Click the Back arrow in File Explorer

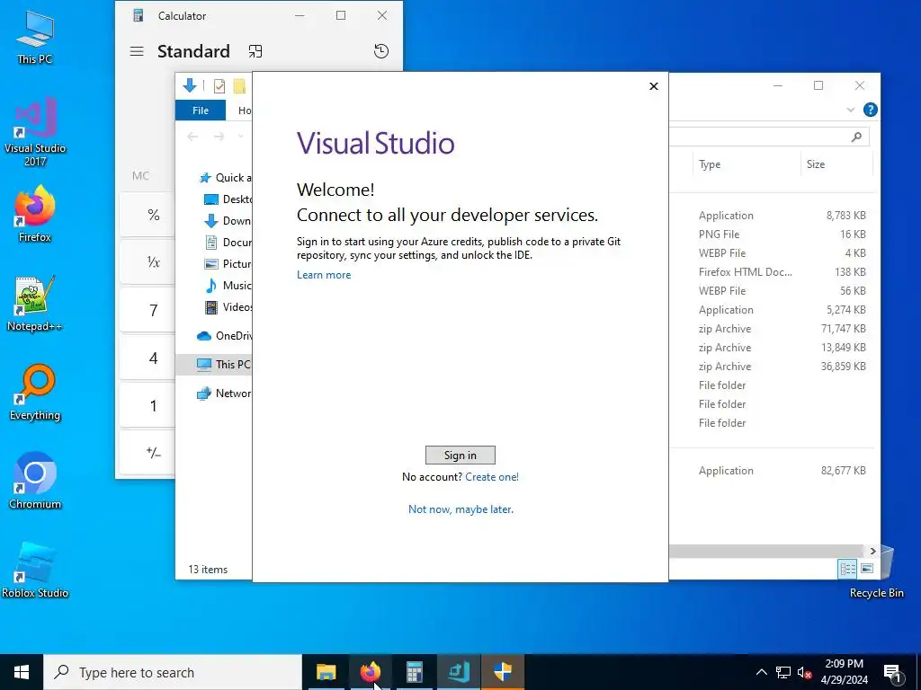192,137
